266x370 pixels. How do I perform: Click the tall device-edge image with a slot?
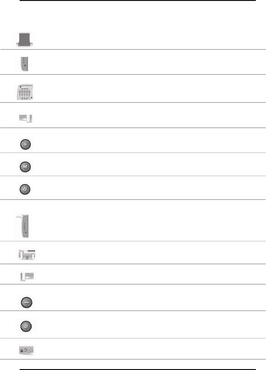tap(23, 226)
